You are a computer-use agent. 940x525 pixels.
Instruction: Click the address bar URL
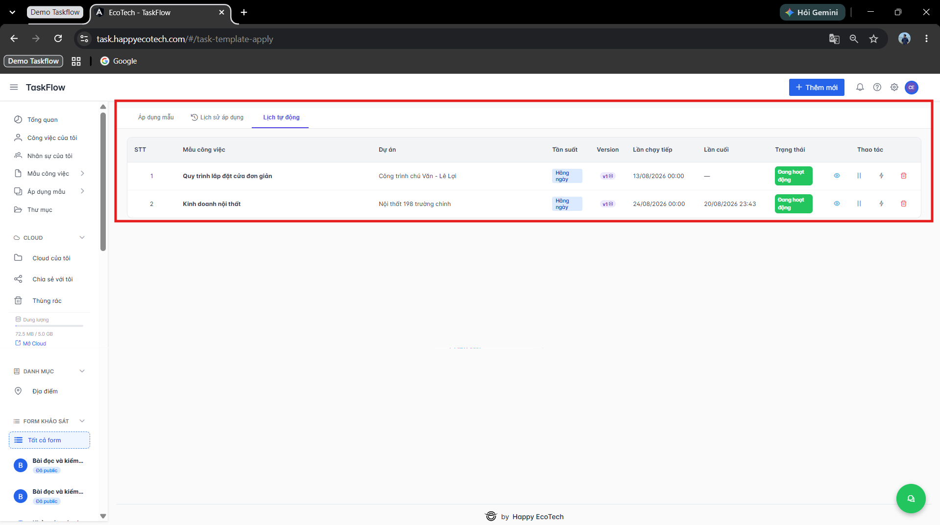[185, 39]
